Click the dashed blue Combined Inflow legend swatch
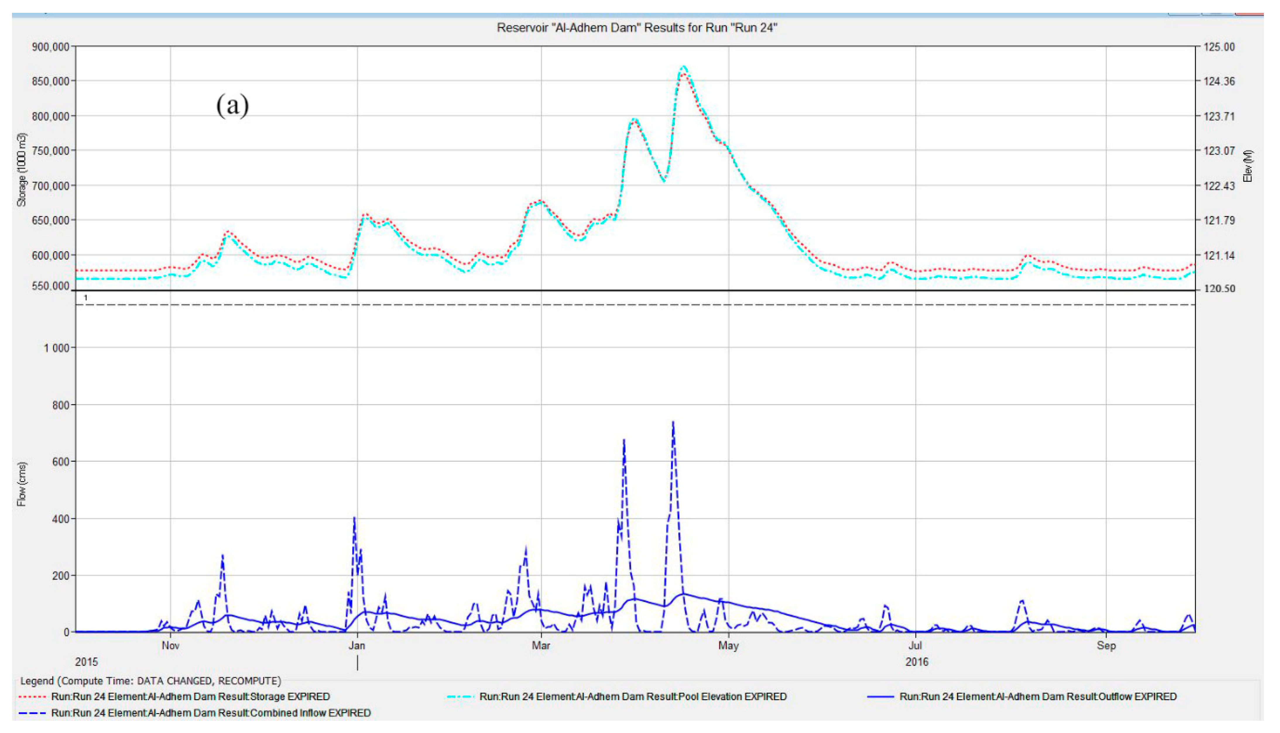 (32, 713)
